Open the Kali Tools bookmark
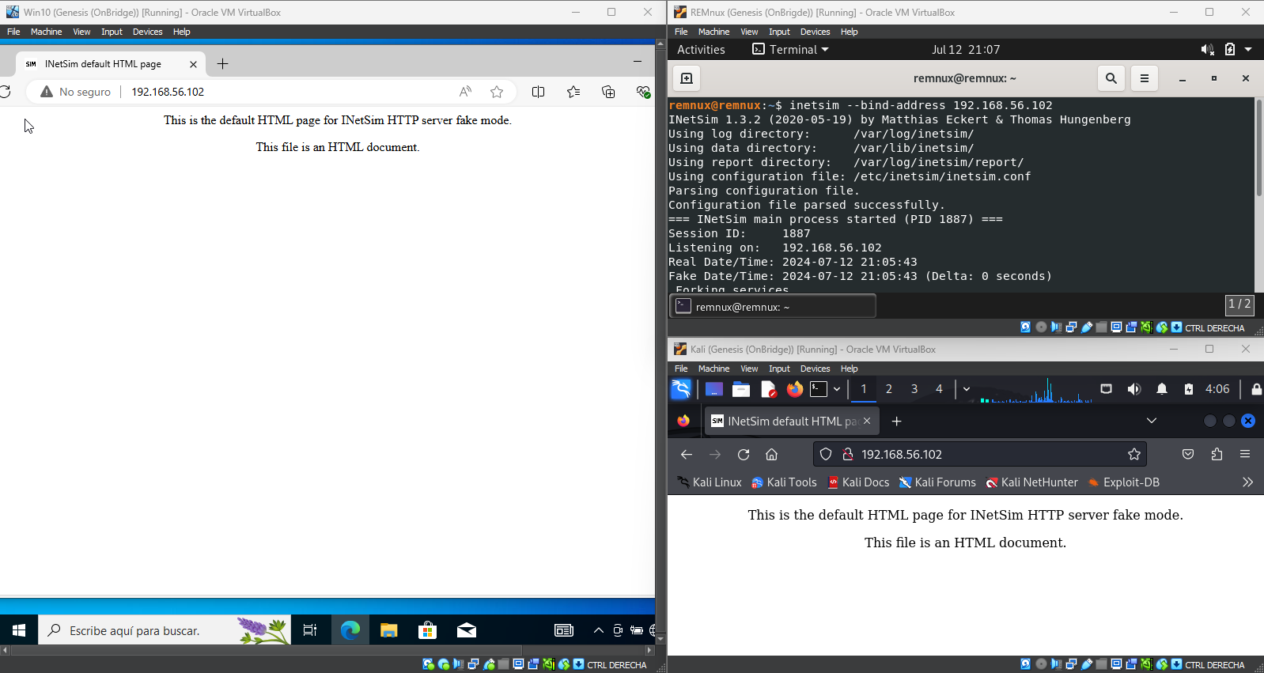The height and width of the screenshot is (673, 1264). pos(784,482)
